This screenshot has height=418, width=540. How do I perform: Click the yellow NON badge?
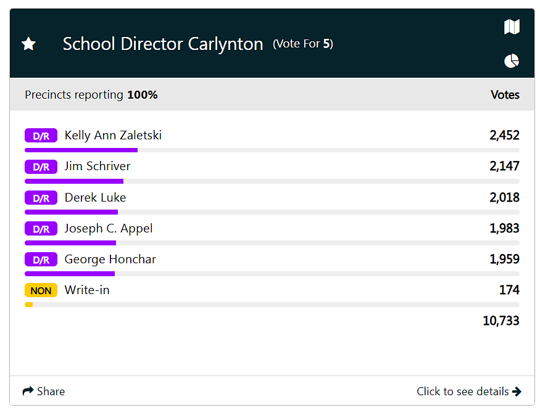(41, 290)
